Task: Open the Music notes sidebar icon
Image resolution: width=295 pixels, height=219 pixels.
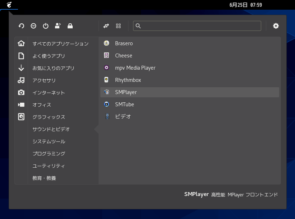Action: click(21, 80)
